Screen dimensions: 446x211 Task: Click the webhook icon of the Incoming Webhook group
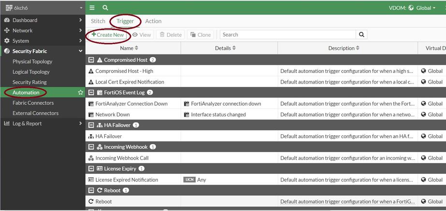click(100, 147)
